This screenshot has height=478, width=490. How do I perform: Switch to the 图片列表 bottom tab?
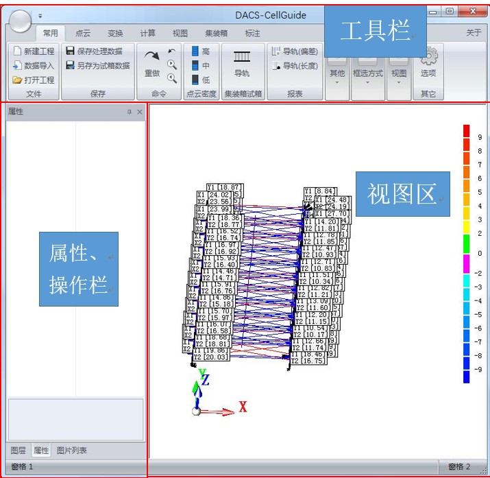(71, 450)
